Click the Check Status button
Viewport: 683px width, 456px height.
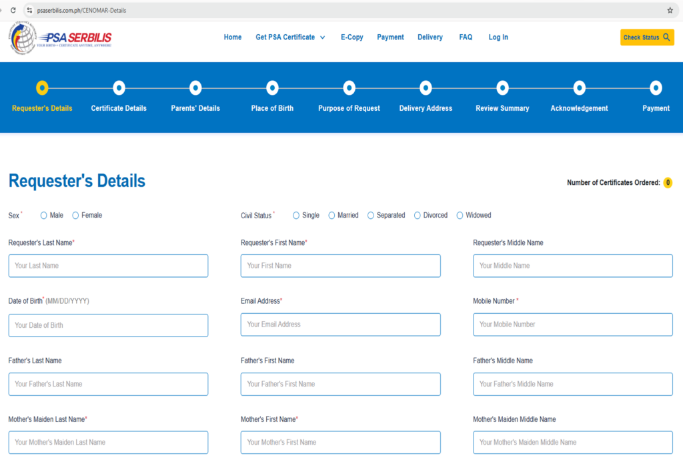[x=647, y=37]
